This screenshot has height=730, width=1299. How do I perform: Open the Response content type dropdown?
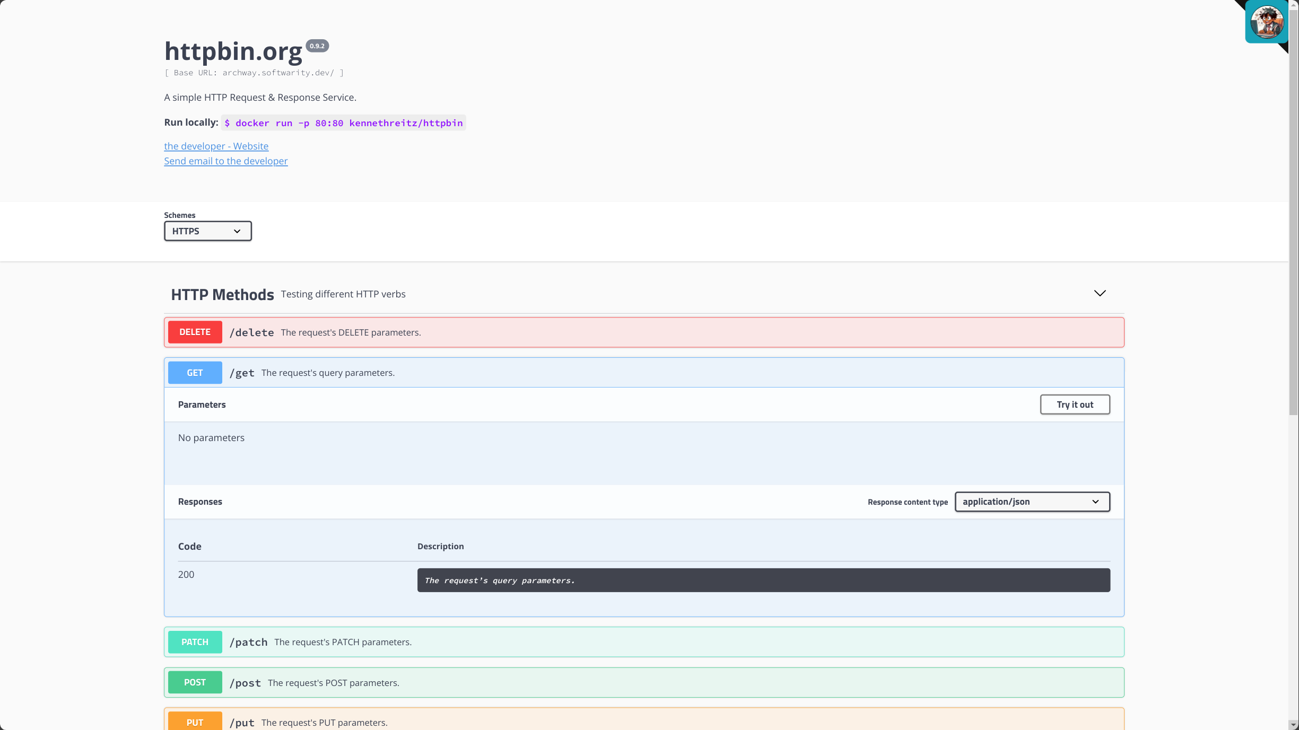click(x=1032, y=502)
